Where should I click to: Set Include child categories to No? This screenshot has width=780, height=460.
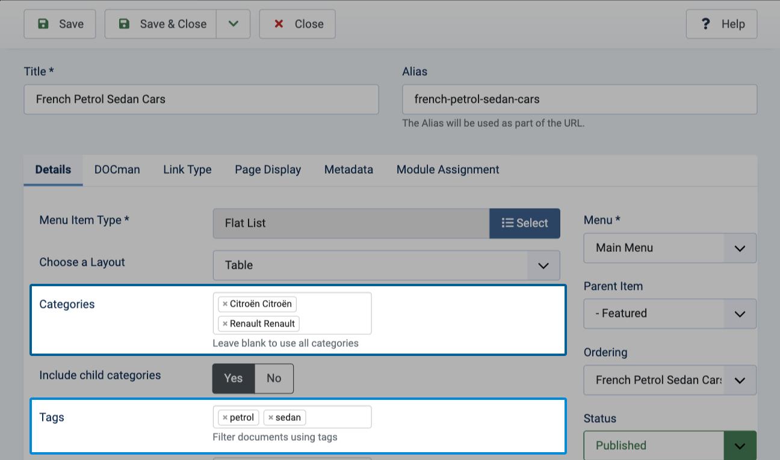(x=274, y=379)
